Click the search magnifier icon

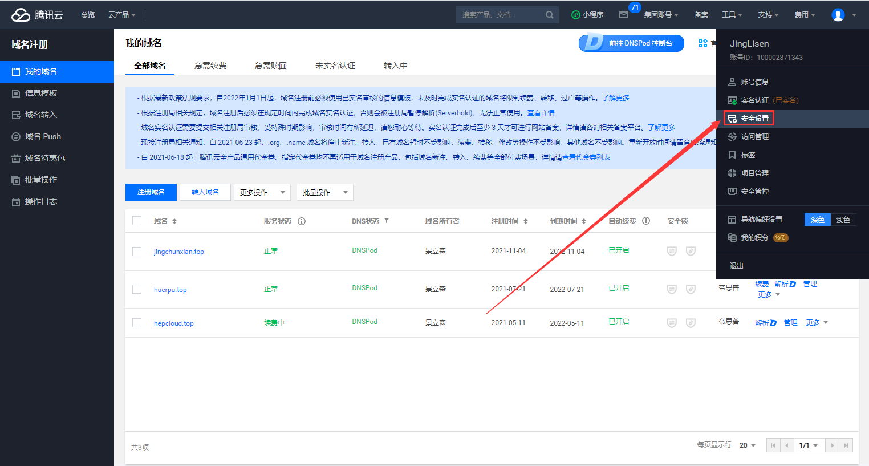[x=549, y=15]
